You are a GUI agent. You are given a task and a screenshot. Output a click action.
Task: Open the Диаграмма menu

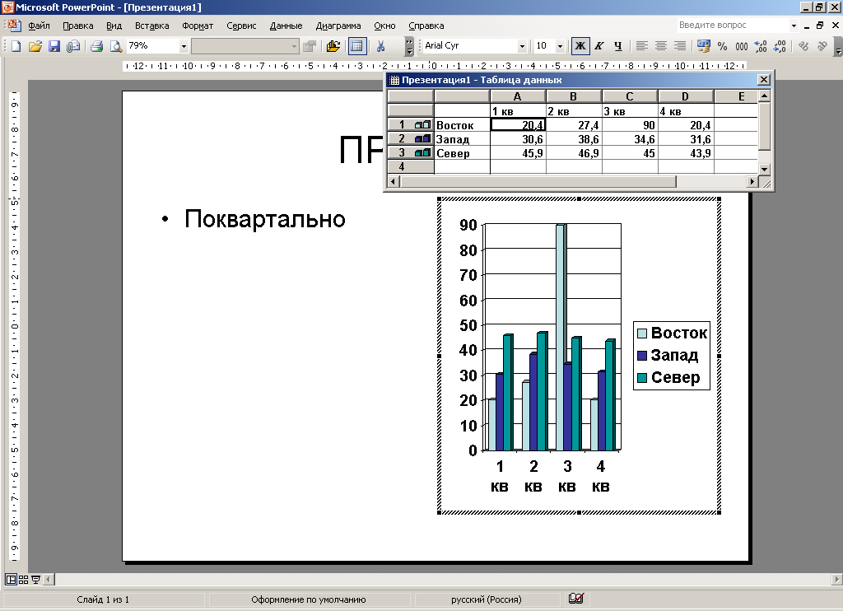338,26
